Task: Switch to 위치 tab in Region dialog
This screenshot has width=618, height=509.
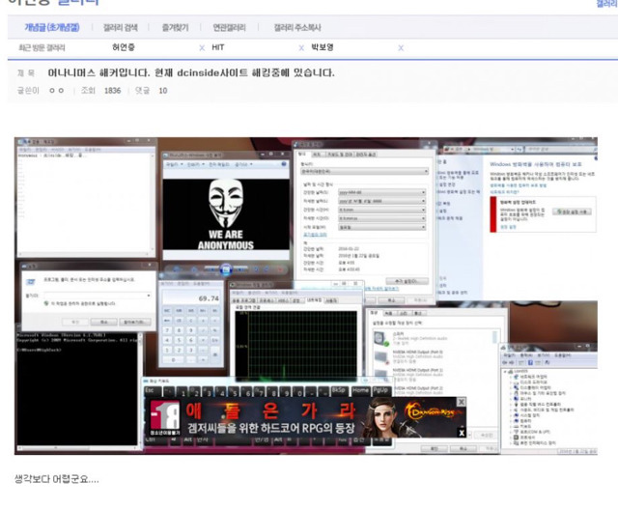Action: coord(317,155)
